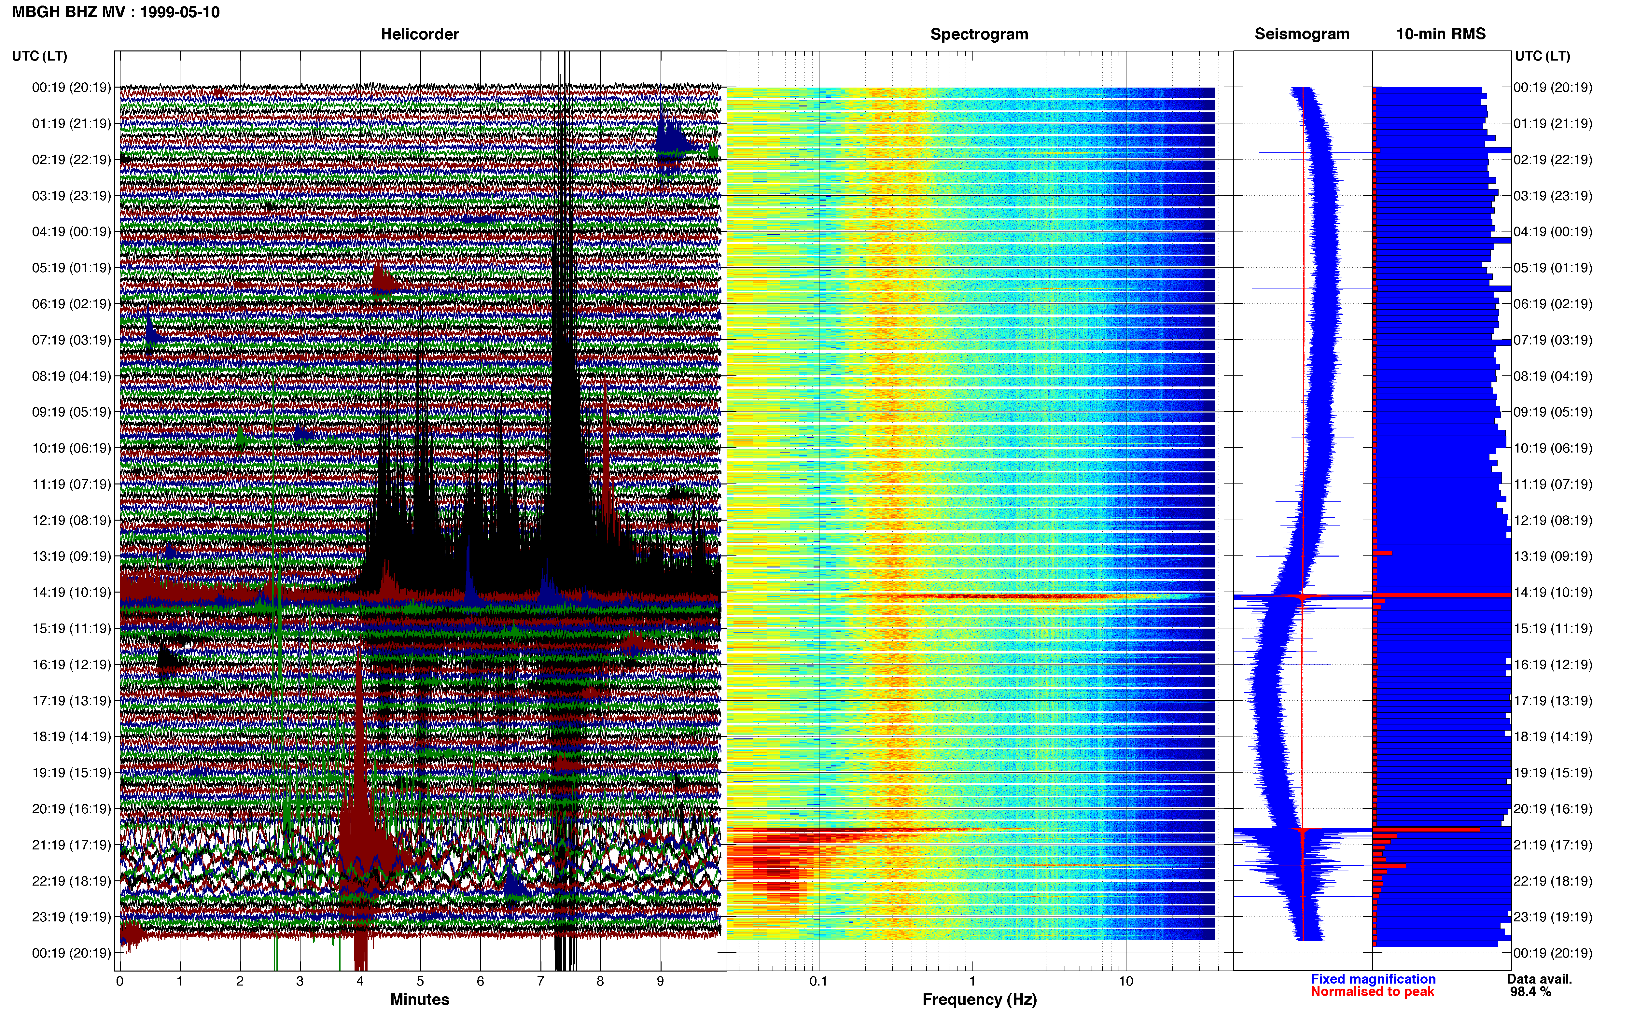Screen dimensions: 1634x1022
Task: Click the left '06:19 (02:19)' time label
Action: coord(72,304)
